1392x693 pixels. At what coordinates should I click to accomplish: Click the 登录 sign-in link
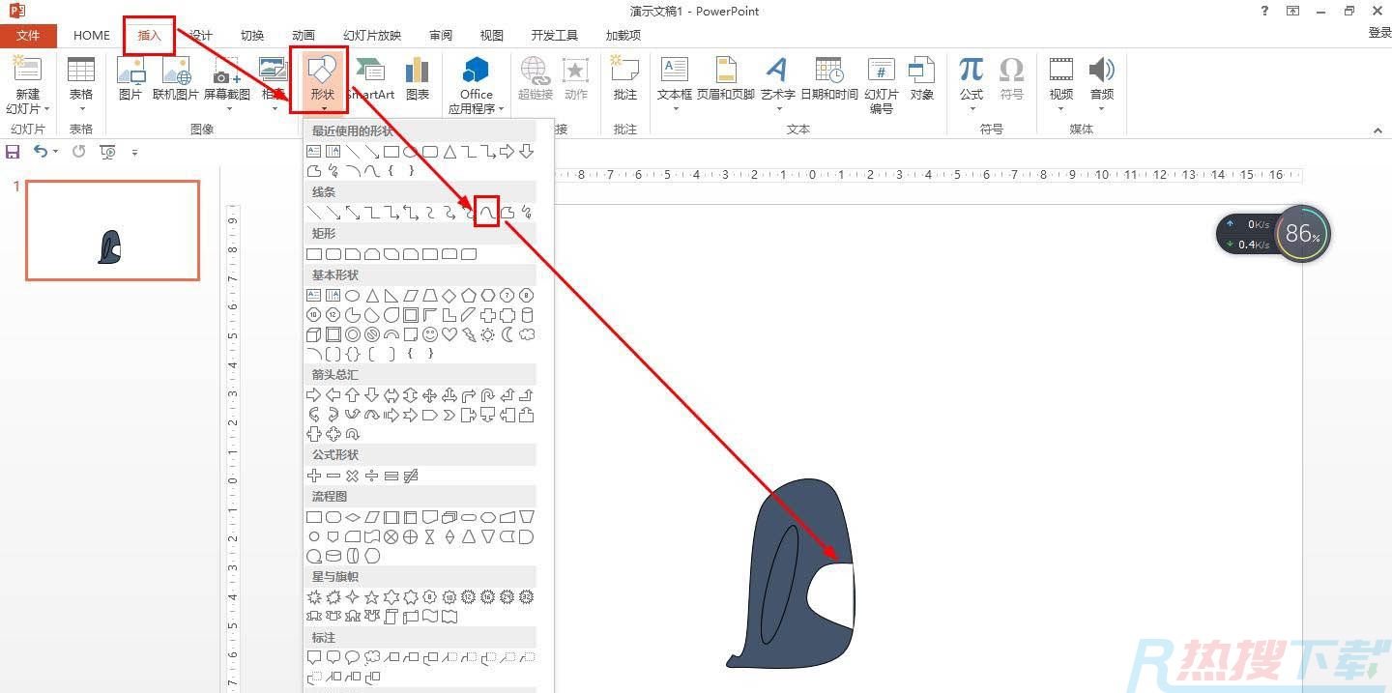[1379, 33]
